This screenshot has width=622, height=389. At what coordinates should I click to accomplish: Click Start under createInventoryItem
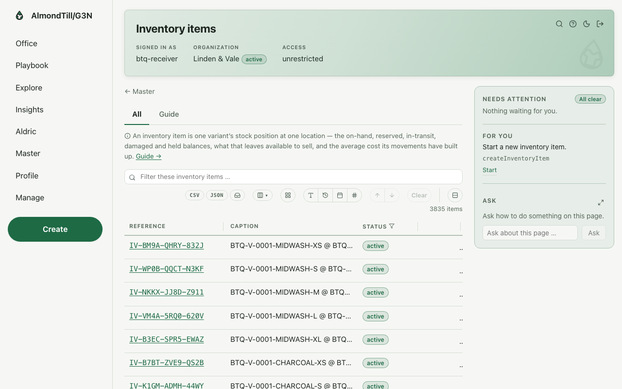pyautogui.click(x=489, y=170)
